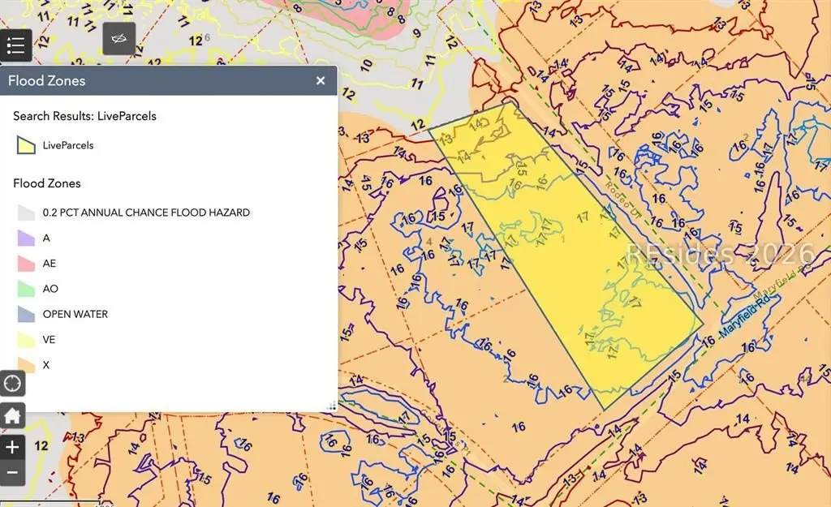
Task: Click the My Location crosshair button
Action: tap(12, 382)
